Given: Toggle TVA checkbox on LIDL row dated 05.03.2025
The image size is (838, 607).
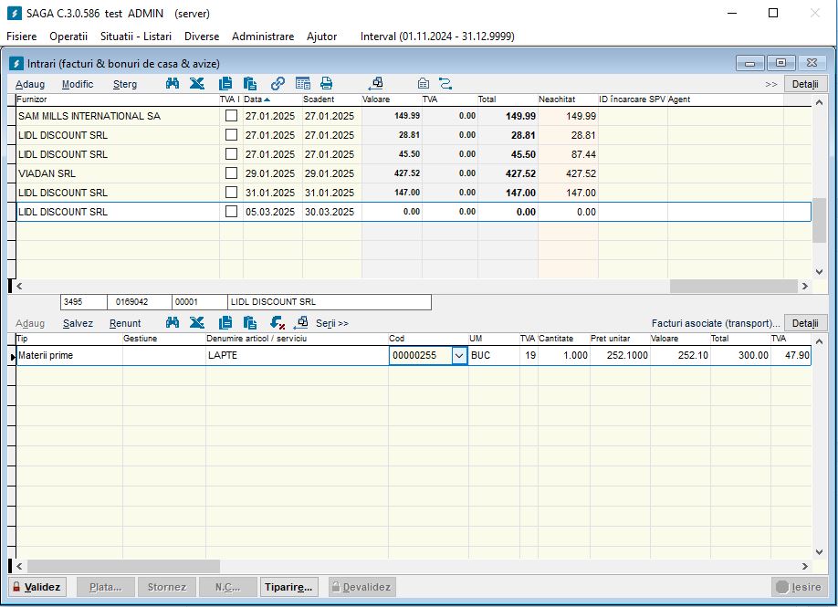Looking at the screenshot, I should [232, 212].
